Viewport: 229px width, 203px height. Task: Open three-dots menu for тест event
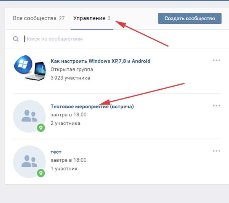click(216, 151)
